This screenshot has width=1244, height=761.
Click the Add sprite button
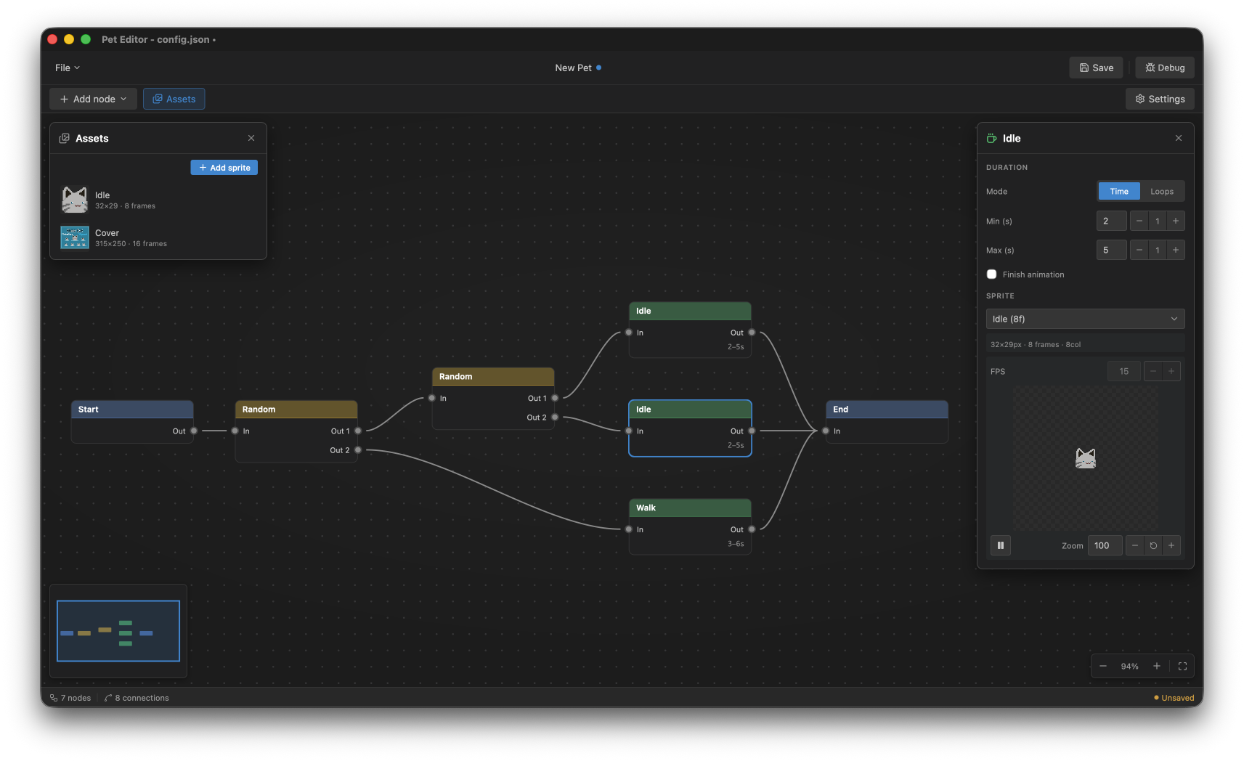pos(224,168)
